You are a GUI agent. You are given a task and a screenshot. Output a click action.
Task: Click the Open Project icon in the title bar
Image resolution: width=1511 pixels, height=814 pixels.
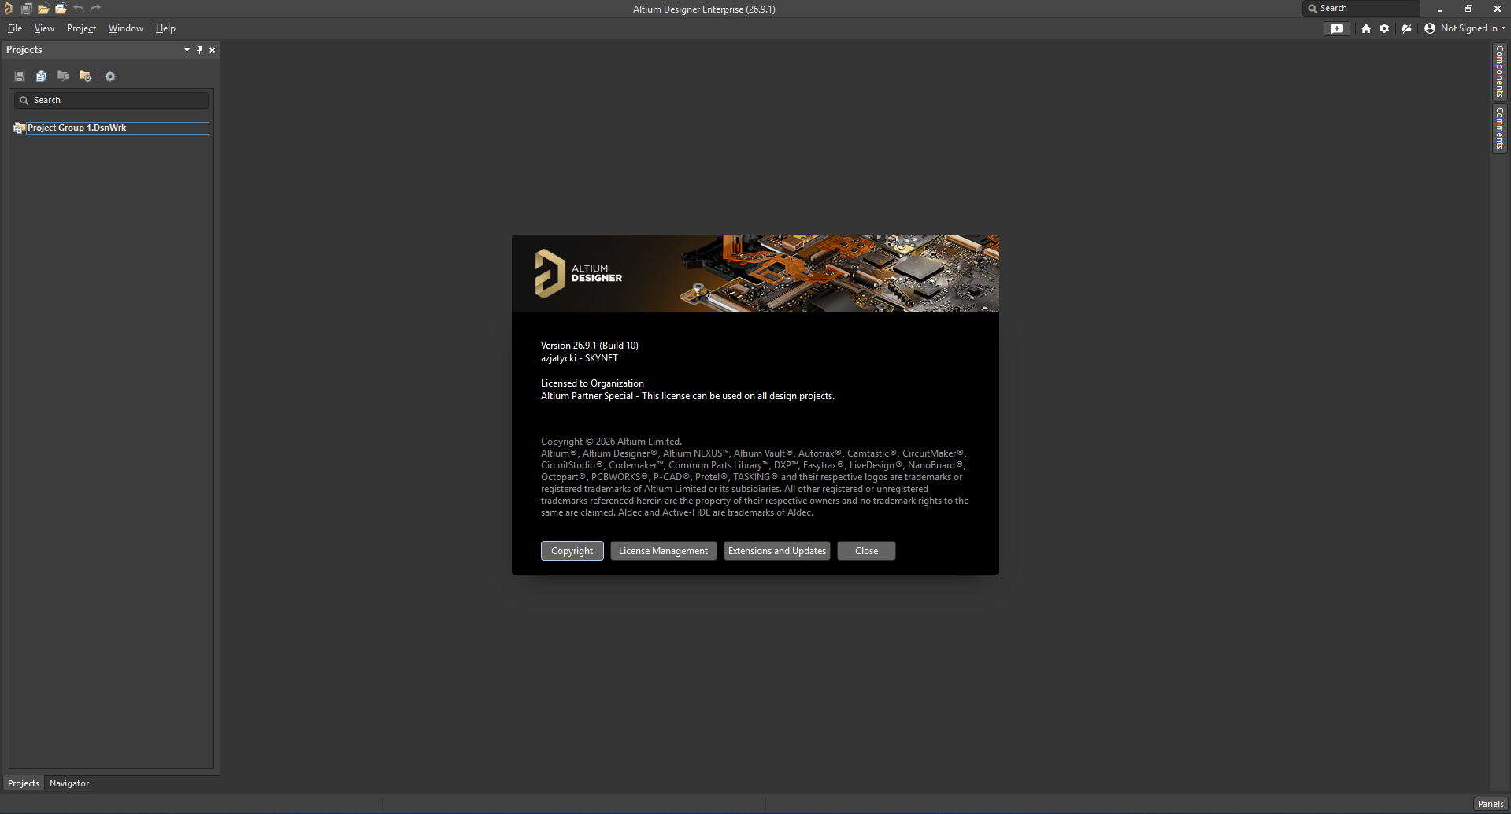pyautogui.click(x=61, y=9)
